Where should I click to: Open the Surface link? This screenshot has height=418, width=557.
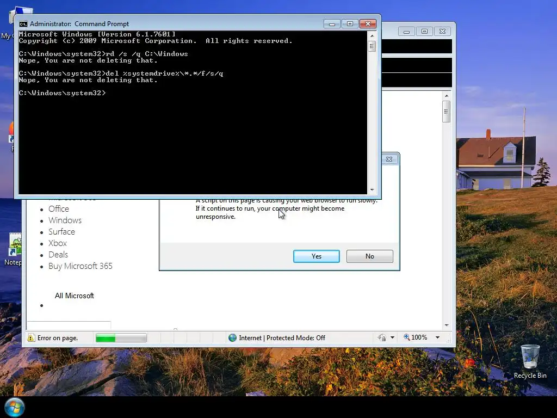62,231
